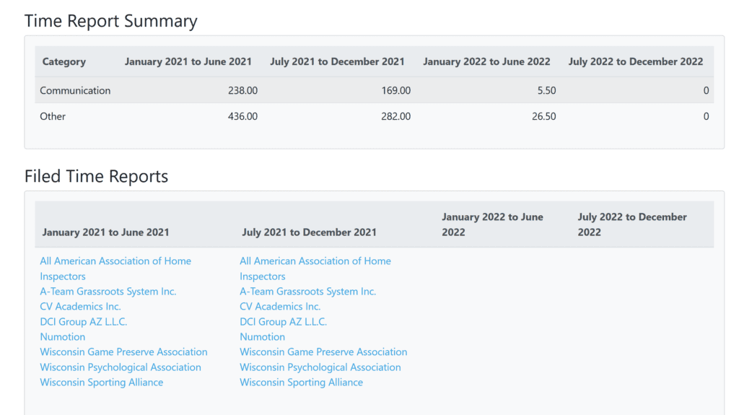Open A-Team Grassroots System Inc. under July 2021
The width and height of the screenshot is (739, 415).
point(307,292)
